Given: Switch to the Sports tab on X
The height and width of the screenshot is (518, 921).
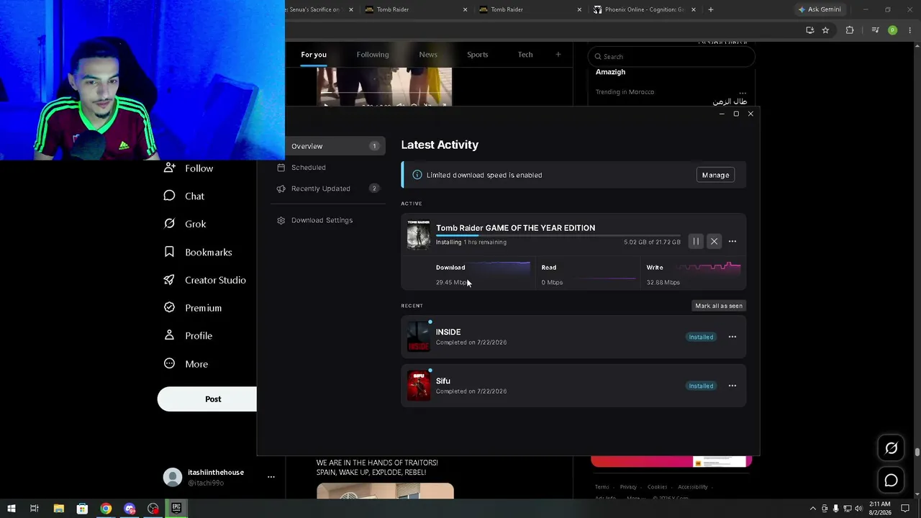Looking at the screenshot, I should coord(477,55).
